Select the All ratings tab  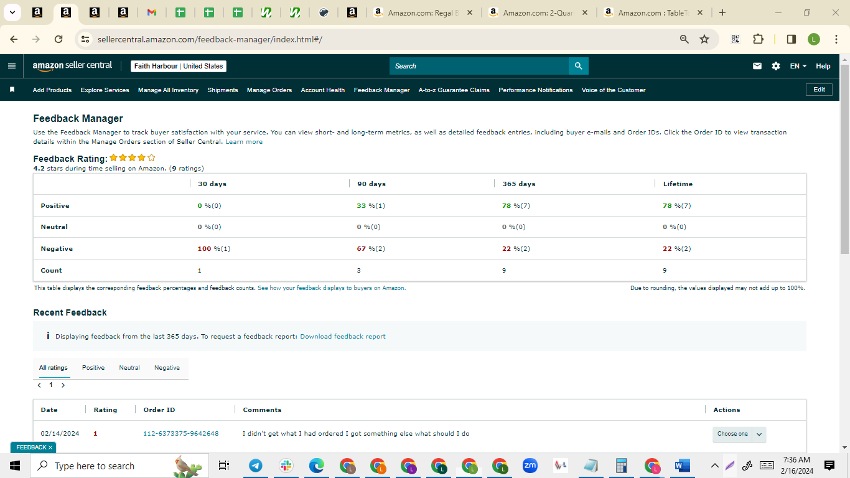54,368
